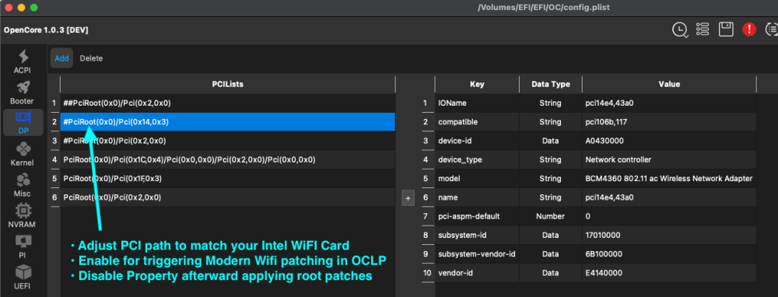Open the PI PlatformInfo section
Viewport: 778px width, 297px height.
23,246
